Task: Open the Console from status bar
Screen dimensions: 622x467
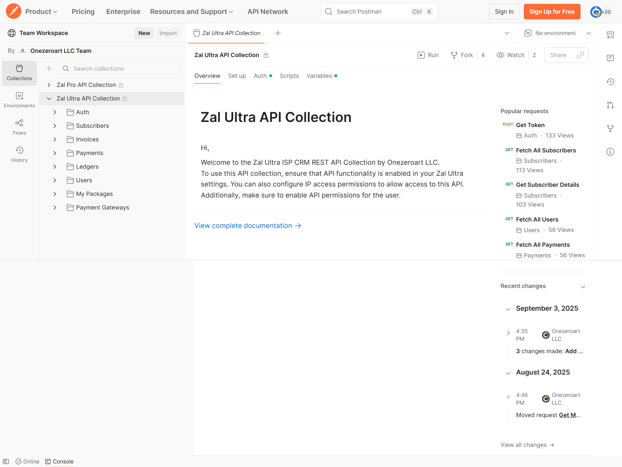Action: click(x=59, y=461)
